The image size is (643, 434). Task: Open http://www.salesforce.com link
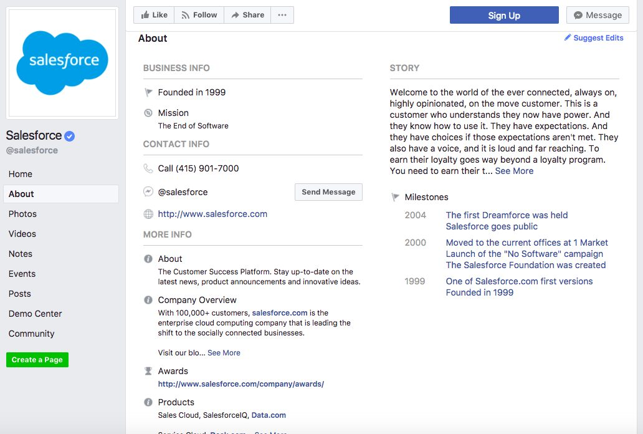pos(212,214)
